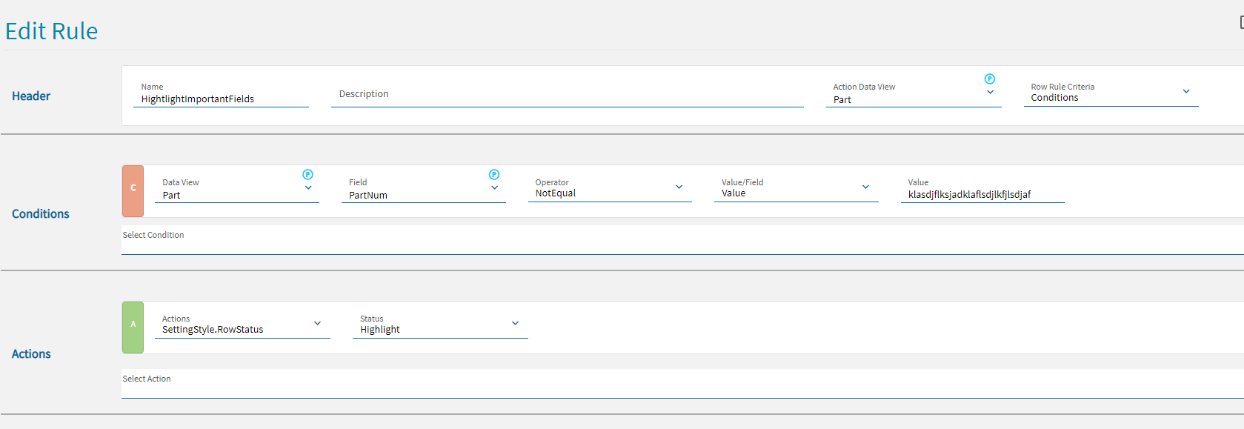Click the P icon above condition Data View
The image size is (1244, 429).
(x=307, y=175)
